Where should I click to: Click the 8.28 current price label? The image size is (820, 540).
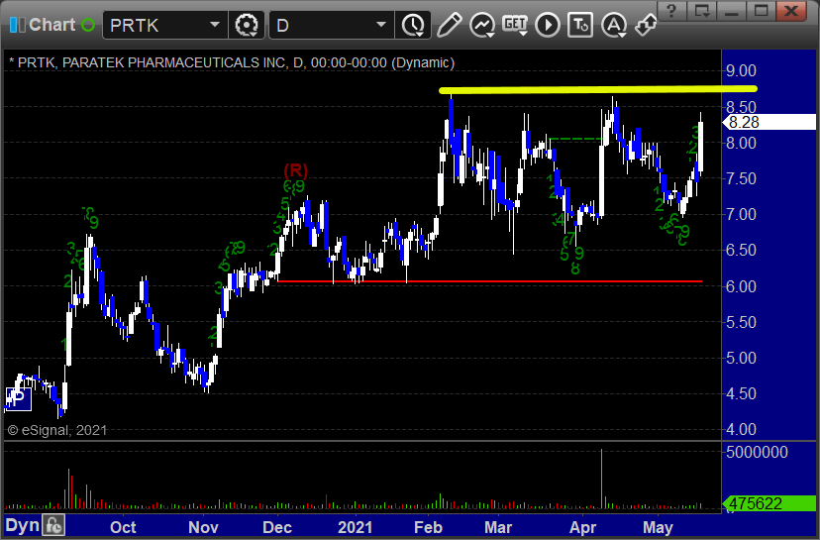tap(745, 122)
